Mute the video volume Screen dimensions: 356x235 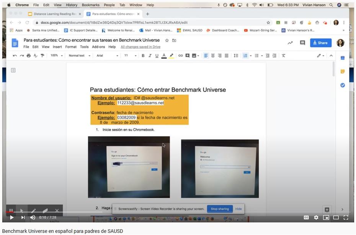coord(33,217)
